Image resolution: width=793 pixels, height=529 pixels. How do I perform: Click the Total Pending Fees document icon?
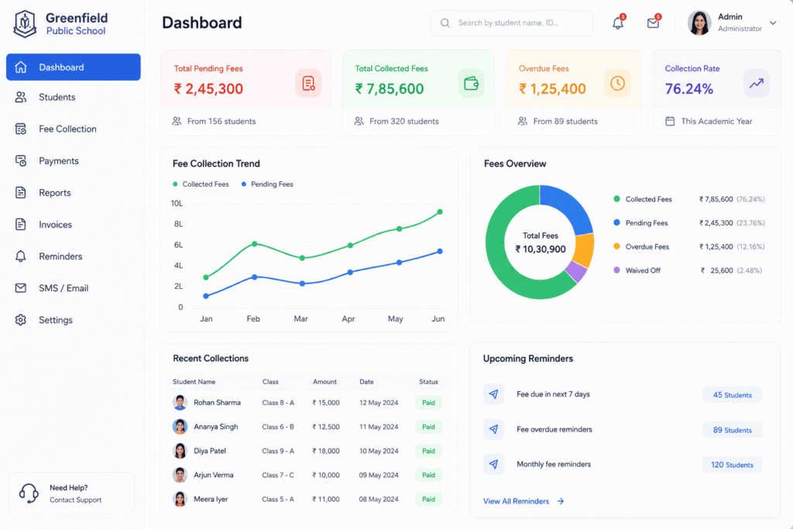[x=308, y=83]
